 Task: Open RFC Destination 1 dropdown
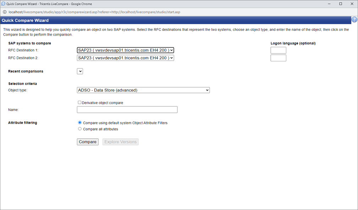click(x=125, y=50)
